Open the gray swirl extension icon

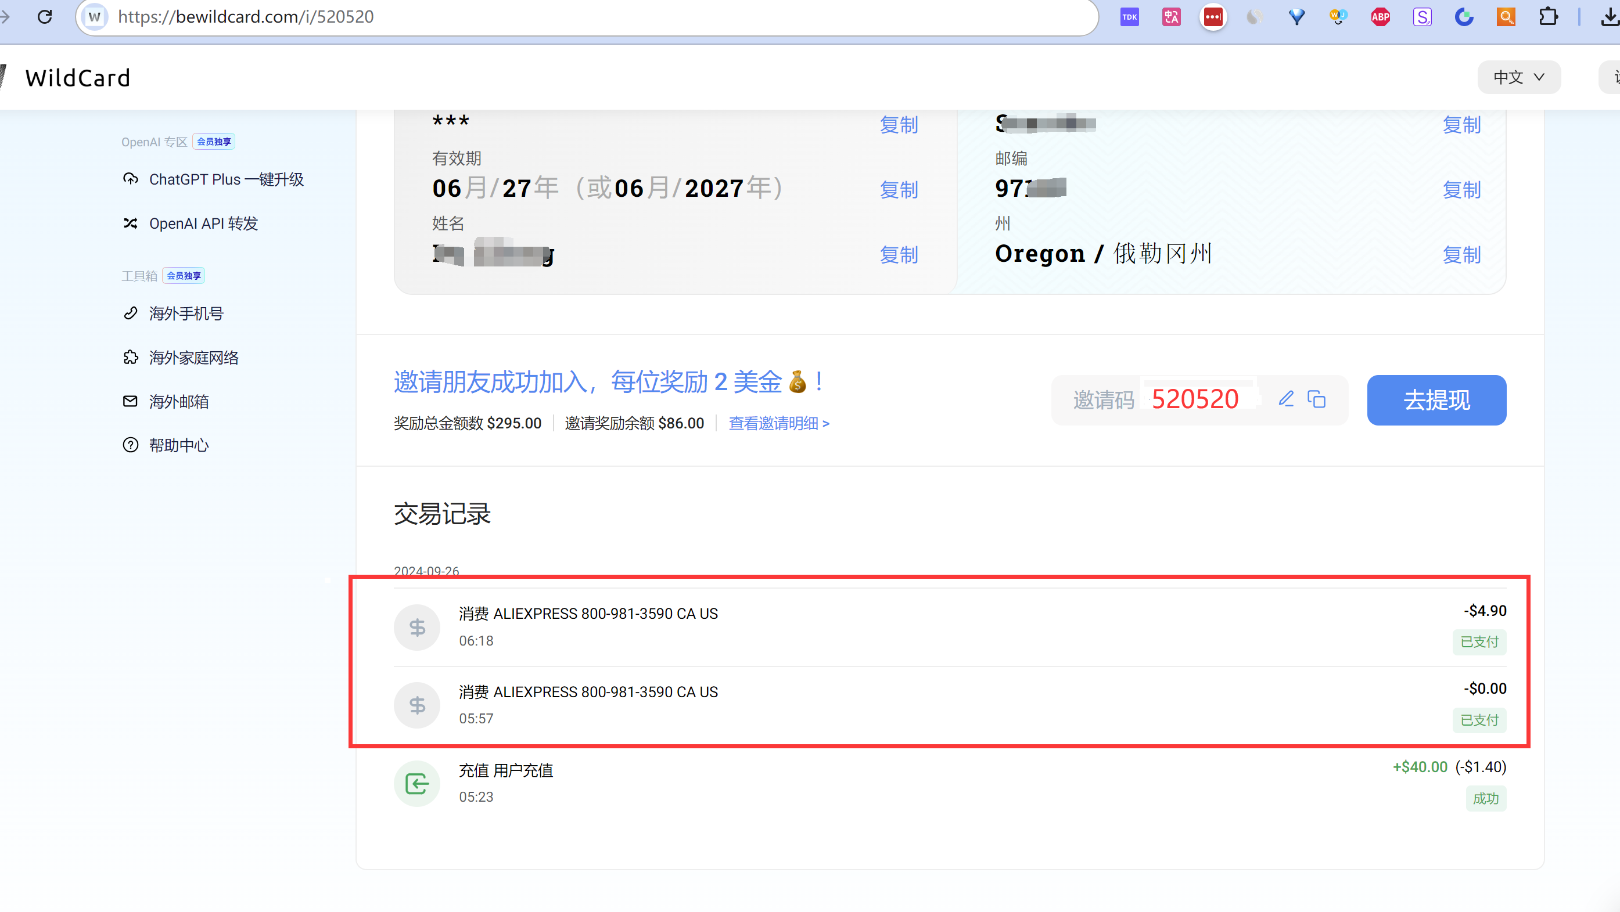tap(1255, 17)
